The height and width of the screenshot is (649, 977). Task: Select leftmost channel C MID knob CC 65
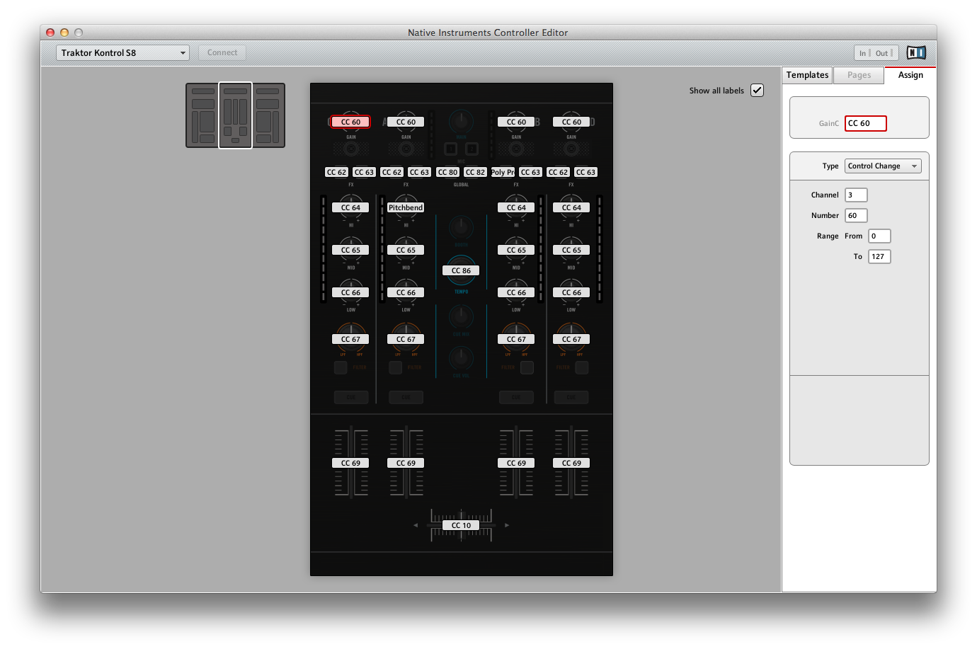(x=350, y=250)
